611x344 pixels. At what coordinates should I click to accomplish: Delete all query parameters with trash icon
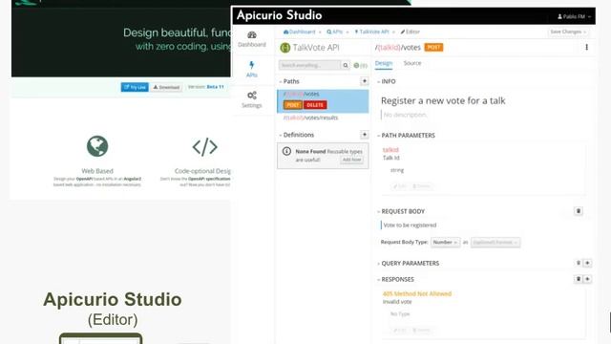coord(579,263)
